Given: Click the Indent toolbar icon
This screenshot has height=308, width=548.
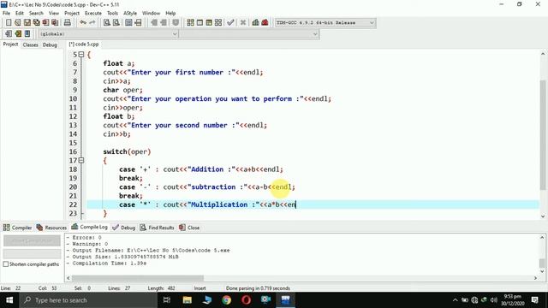Looking at the screenshot, I should pos(154,23).
